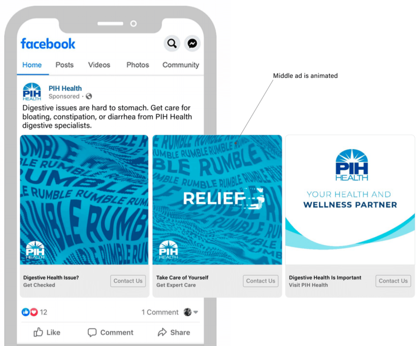Click the red heart reaction icon
This screenshot has width=417, height=346.
point(34,312)
